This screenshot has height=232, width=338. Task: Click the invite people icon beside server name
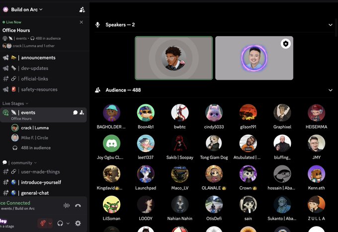point(82,9)
